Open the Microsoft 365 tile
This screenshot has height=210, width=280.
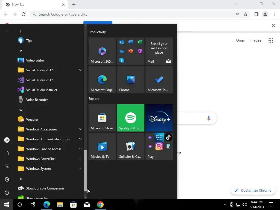[x=102, y=51]
